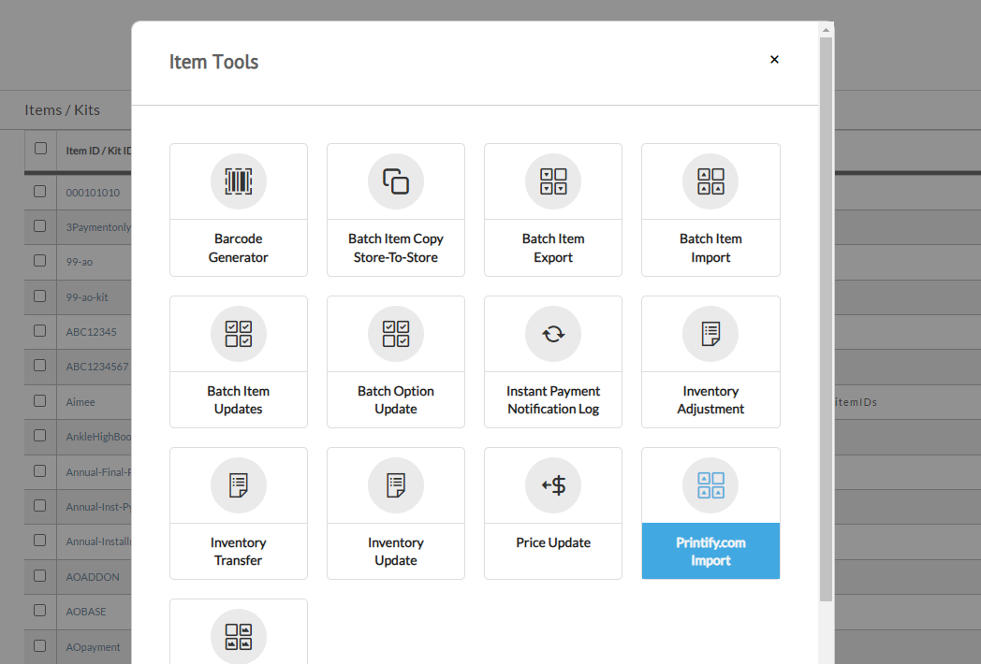This screenshot has height=664, width=981.
Task: Click the dialog vertical scrollbar thumb
Action: pyautogui.click(x=826, y=319)
